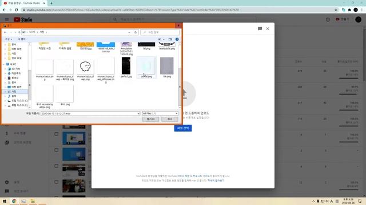Click the YouTube Studio logo
366x205 pixels.
(23, 19)
